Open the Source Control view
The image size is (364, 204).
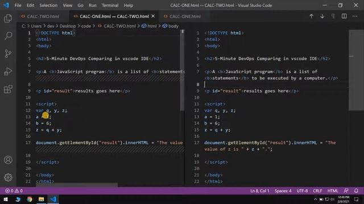click(8, 54)
